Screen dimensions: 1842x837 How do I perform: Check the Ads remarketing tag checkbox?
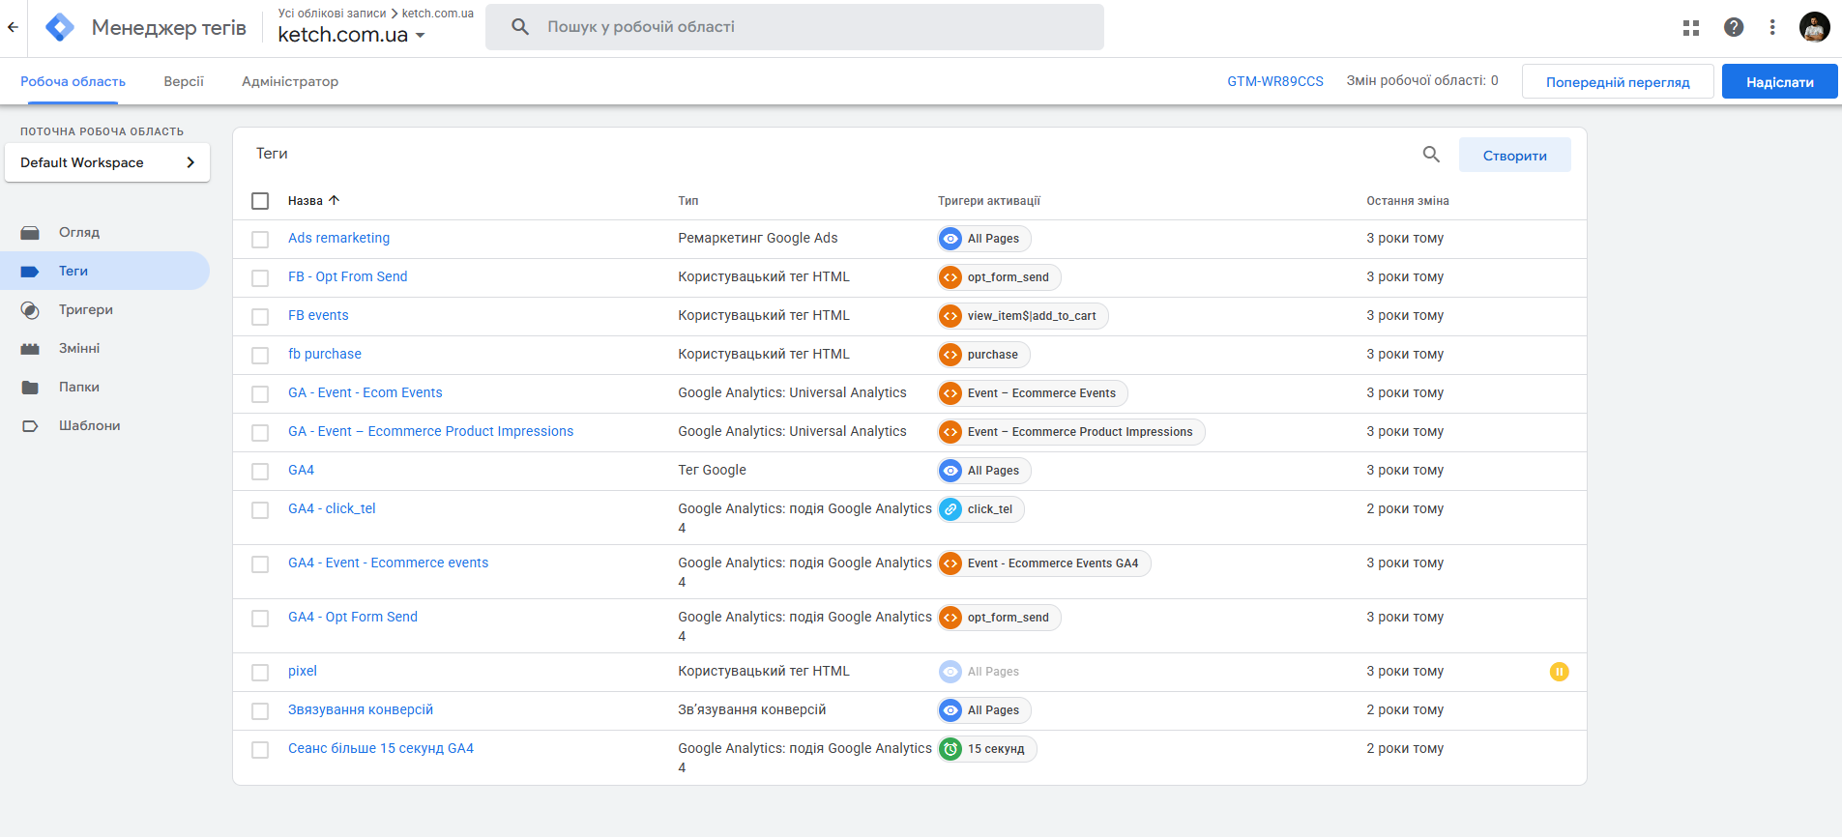coord(260,240)
